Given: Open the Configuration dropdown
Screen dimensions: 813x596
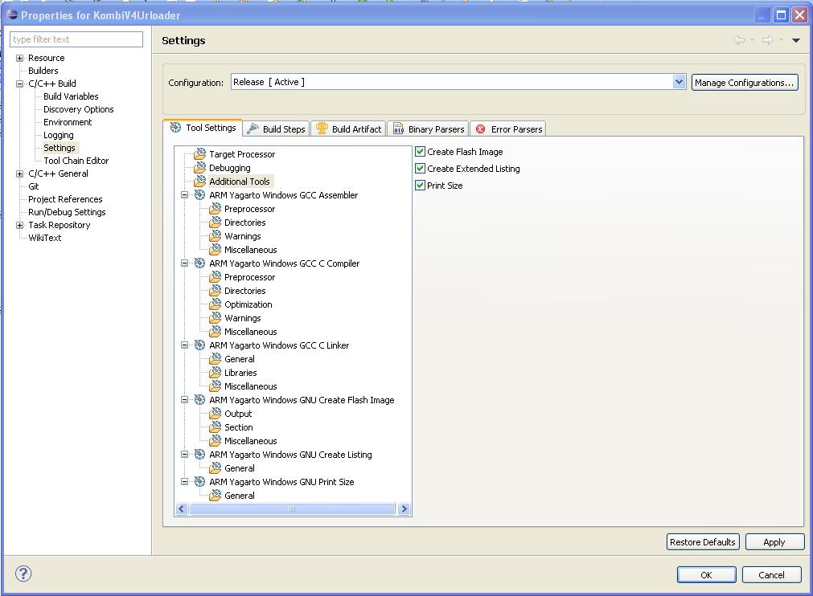Looking at the screenshot, I should tap(679, 82).
